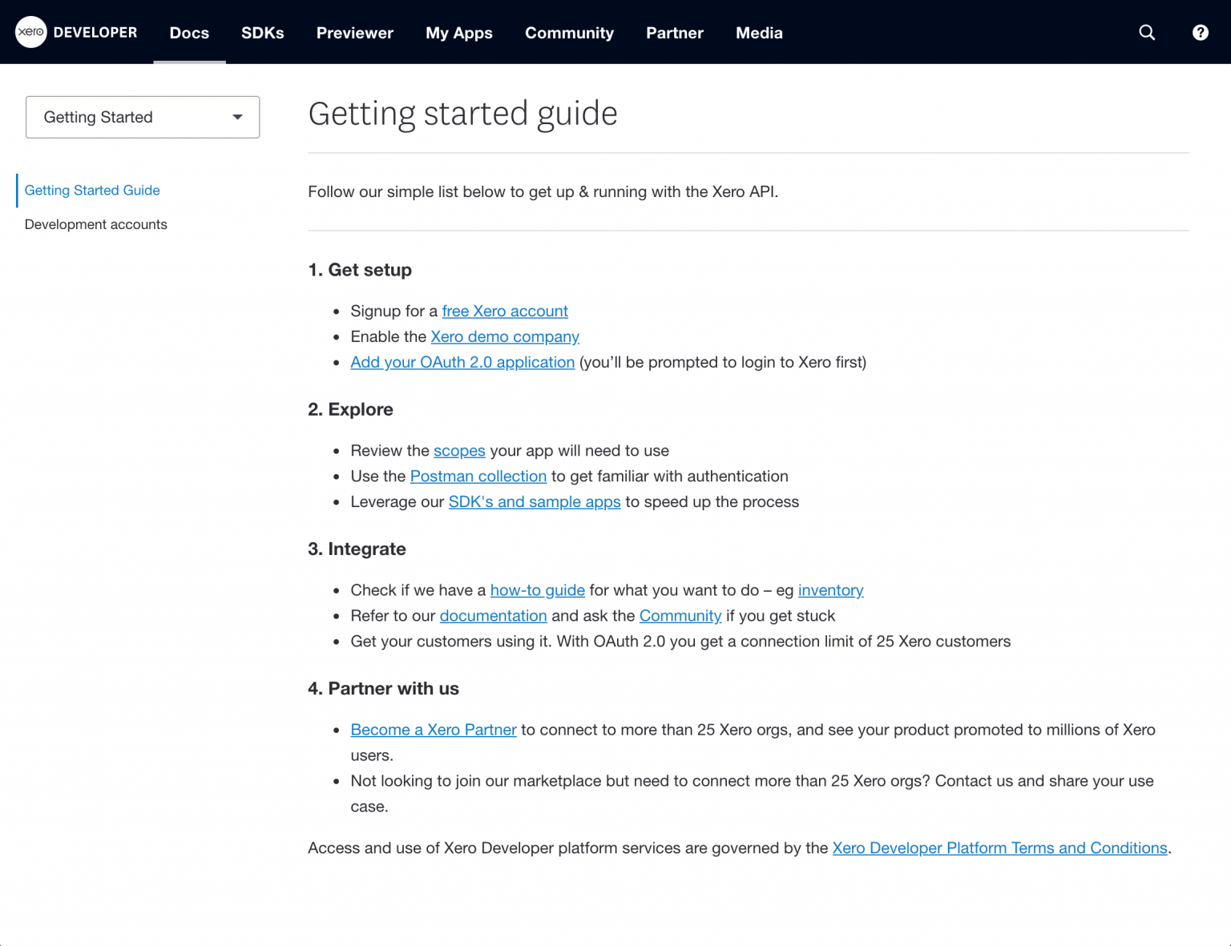
Task: Open the Partner navigation item
Action: [x=674, y=33]
